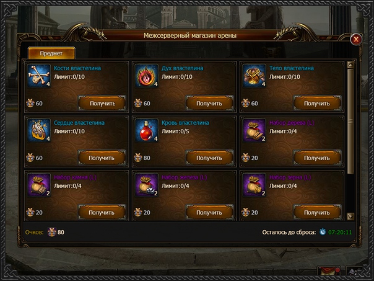Close the Межсерверный магазин арены window

pos(356,39)
